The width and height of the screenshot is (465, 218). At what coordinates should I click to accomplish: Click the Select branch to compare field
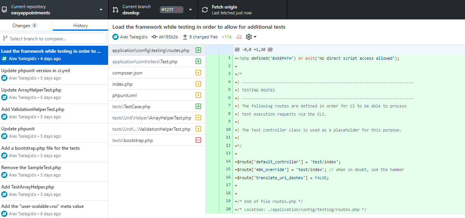coord(54,38)
